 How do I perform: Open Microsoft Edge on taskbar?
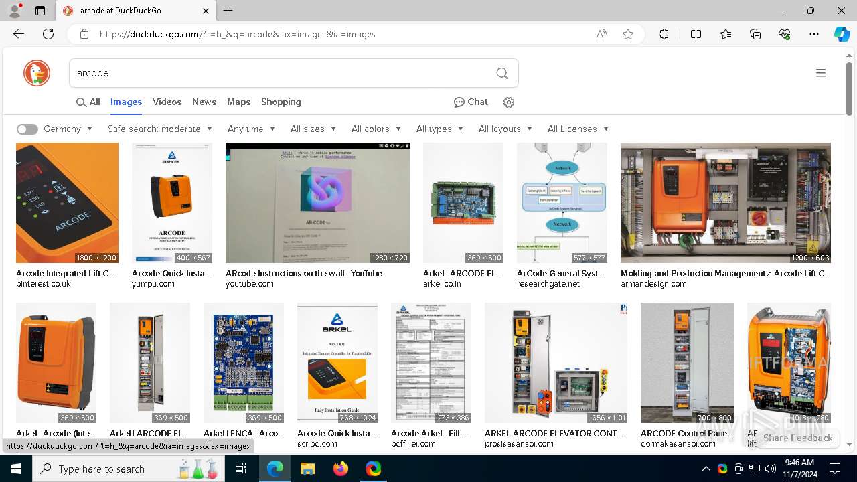(275, 469)
